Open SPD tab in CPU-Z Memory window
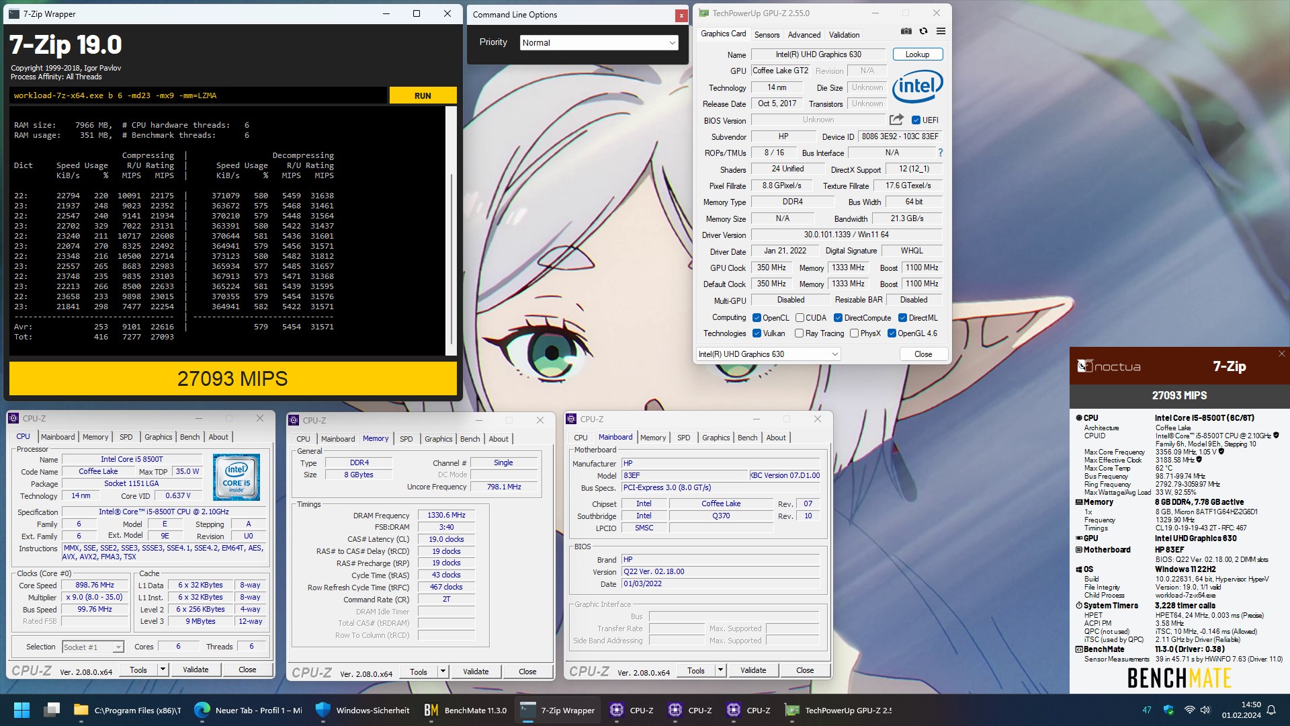Viewport: 1290px width, 726px height. (406, 439)
